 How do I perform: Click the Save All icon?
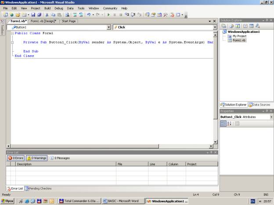[40, 15]
